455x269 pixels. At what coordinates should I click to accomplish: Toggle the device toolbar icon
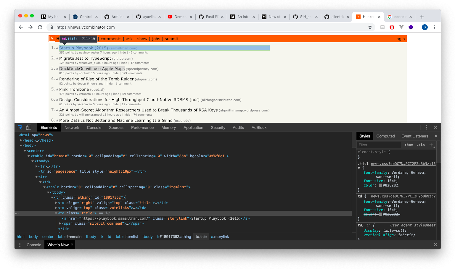coord(29,127)
